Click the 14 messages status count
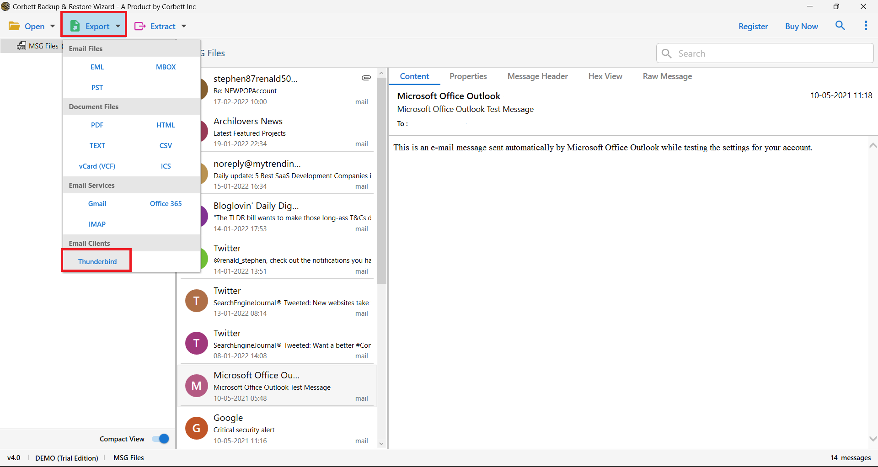 click(851, 458)
